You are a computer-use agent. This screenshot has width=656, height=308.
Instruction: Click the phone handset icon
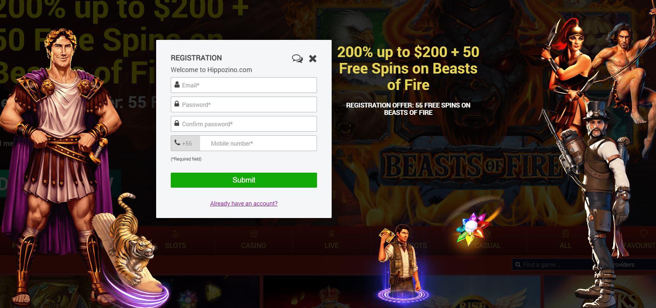[x=177, y=143]
